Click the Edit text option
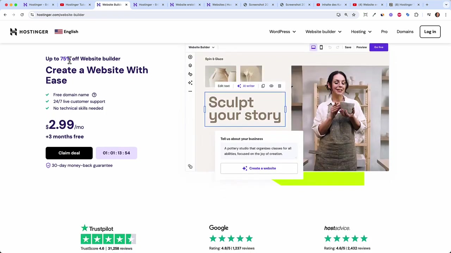Viewport: 451px width, 253px height. click(223, 86)
